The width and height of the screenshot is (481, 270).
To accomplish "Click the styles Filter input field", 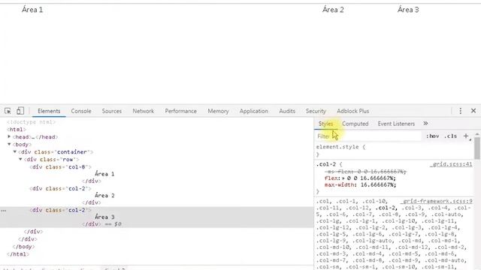I will point(368,136).
